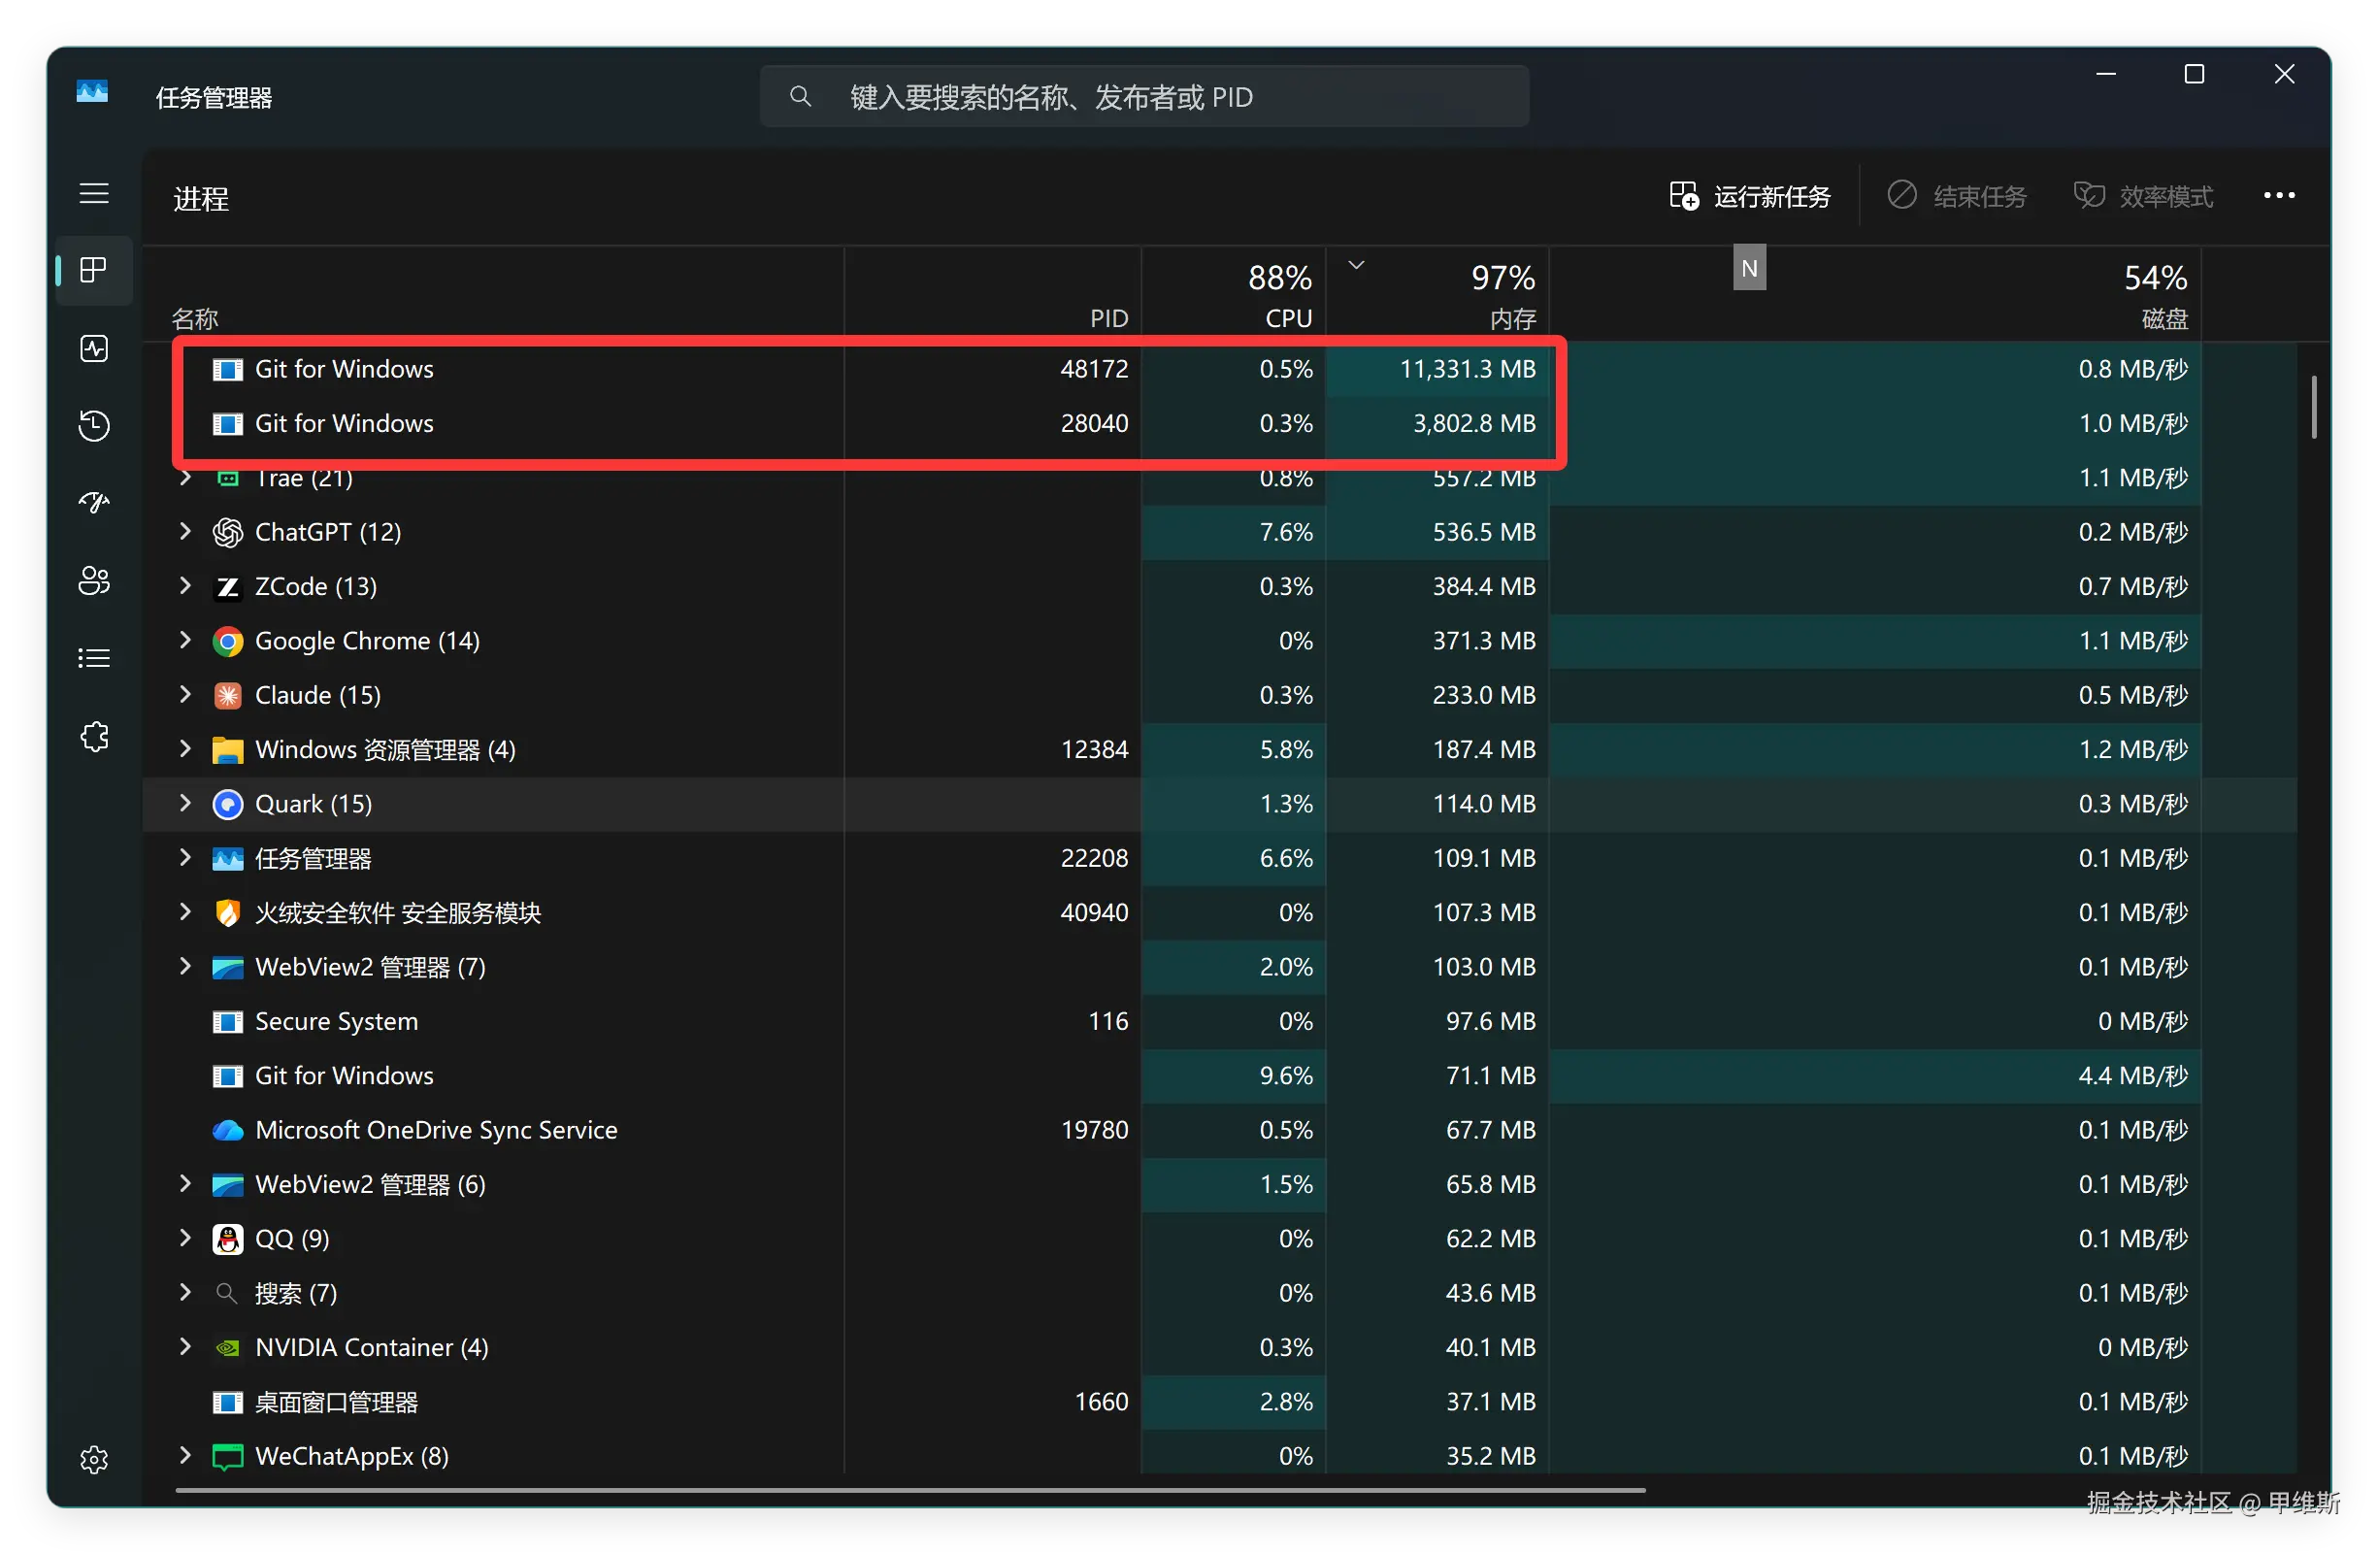Expand the Quark (15) process group

pos(184,804)
